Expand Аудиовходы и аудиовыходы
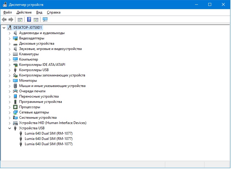This screenshot has width=231, height=169. tap(9, 33)
